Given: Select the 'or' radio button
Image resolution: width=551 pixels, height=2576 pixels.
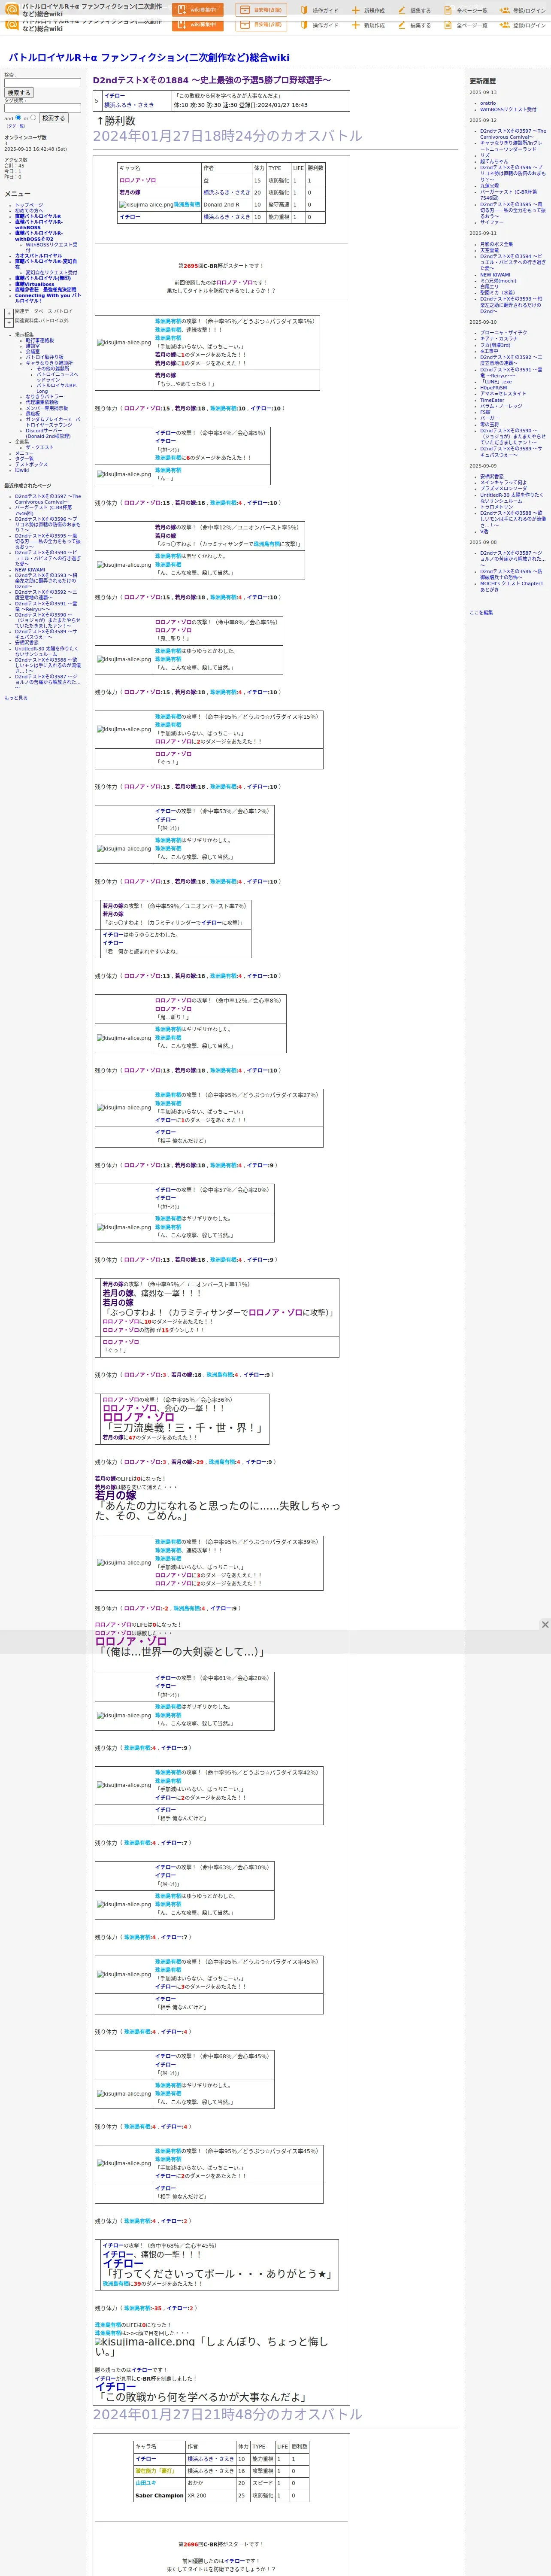Looking at the screenshot, I should point(33,118).
